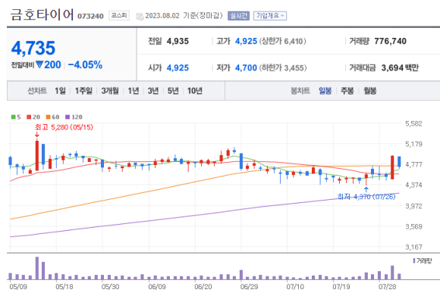
Task: Switch to the 일봉 candle chart
Action: [325, 91]
